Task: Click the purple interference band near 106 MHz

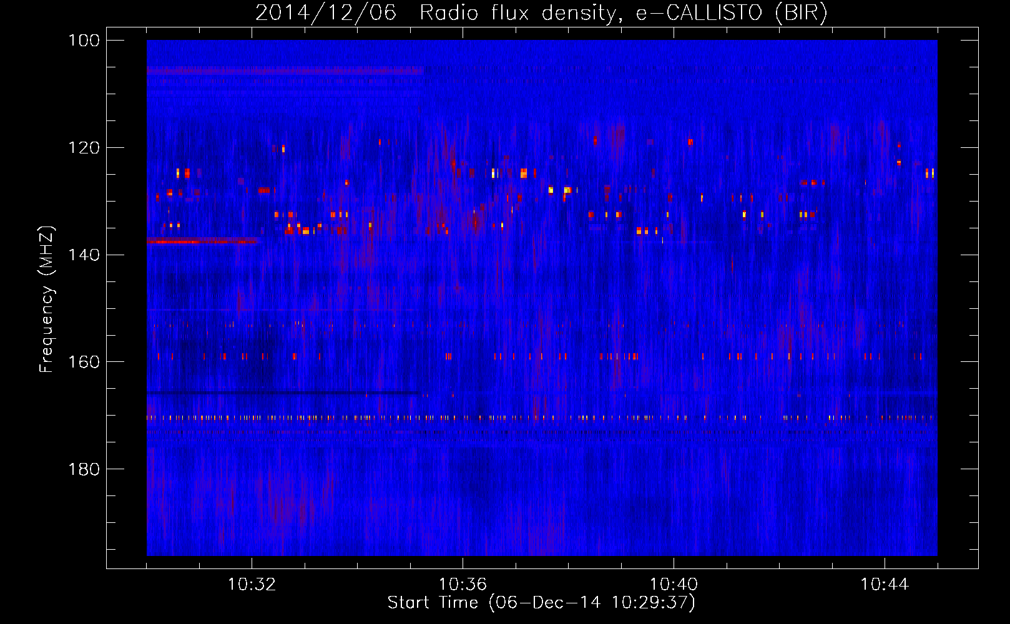Action: pos(285,71)
